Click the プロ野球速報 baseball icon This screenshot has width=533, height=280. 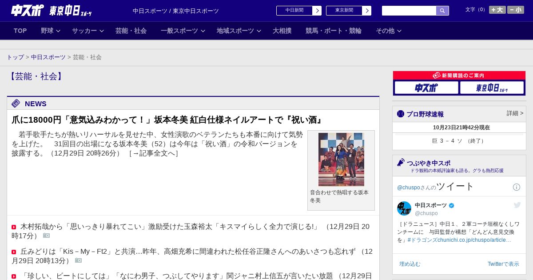(401, 114)
